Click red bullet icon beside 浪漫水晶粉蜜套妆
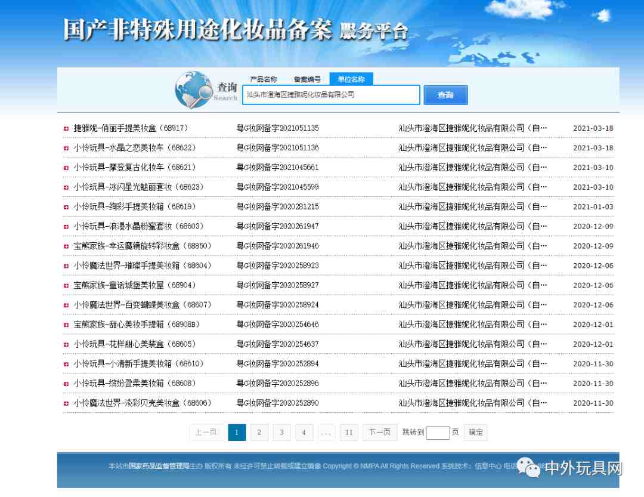This screenshot has width=644, height=497. coord(66,227)
